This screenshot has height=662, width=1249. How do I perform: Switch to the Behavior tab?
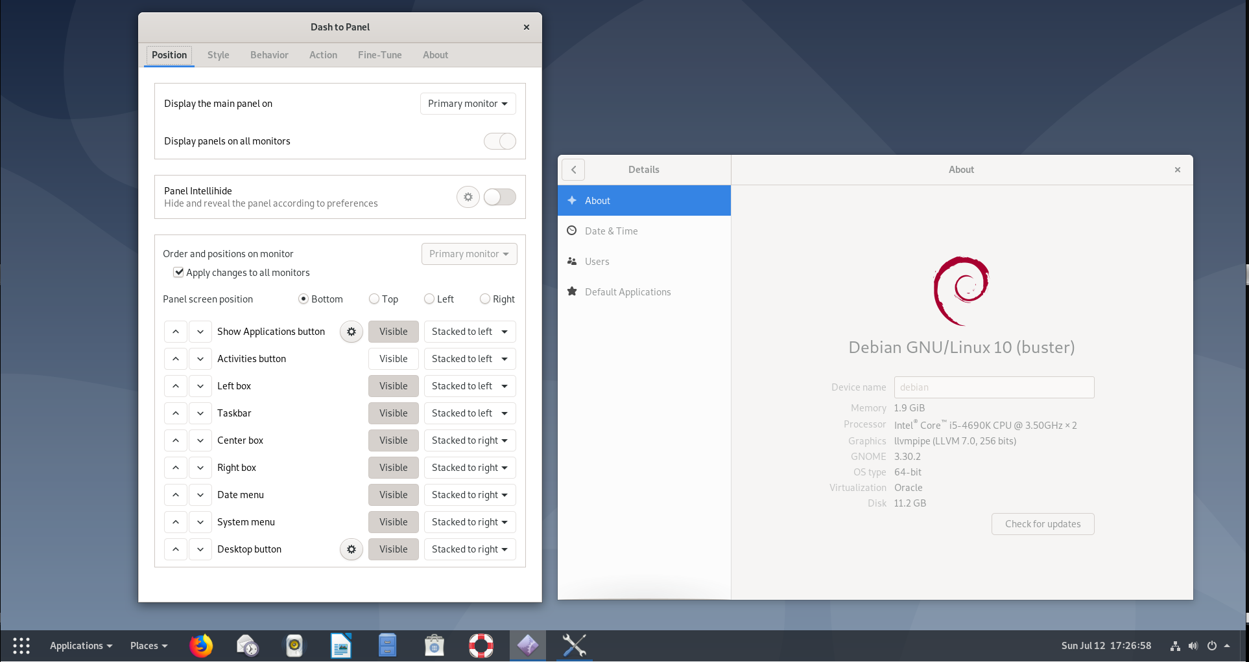coord(269,55)
